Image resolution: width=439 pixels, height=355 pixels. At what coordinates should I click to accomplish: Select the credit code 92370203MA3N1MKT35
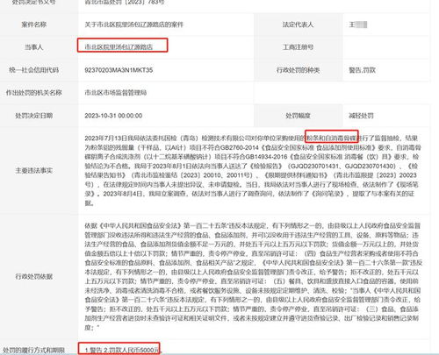click(119, 70)
